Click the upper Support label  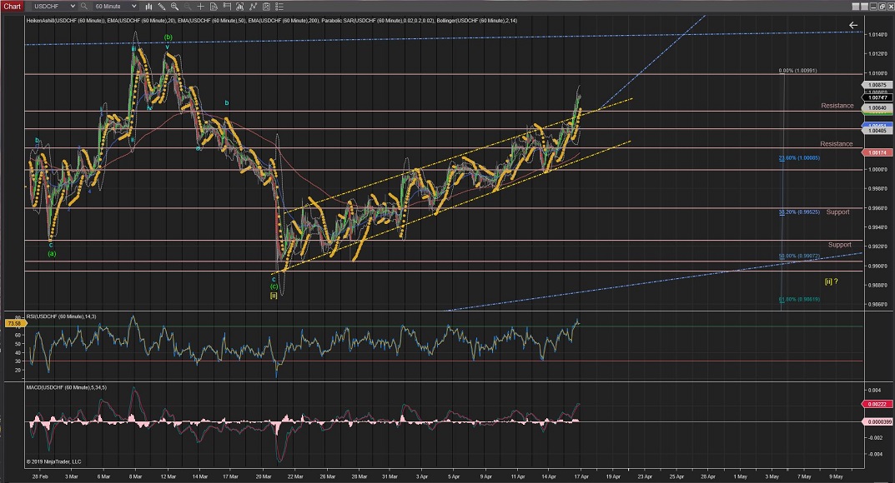click(x=838, y=212)
